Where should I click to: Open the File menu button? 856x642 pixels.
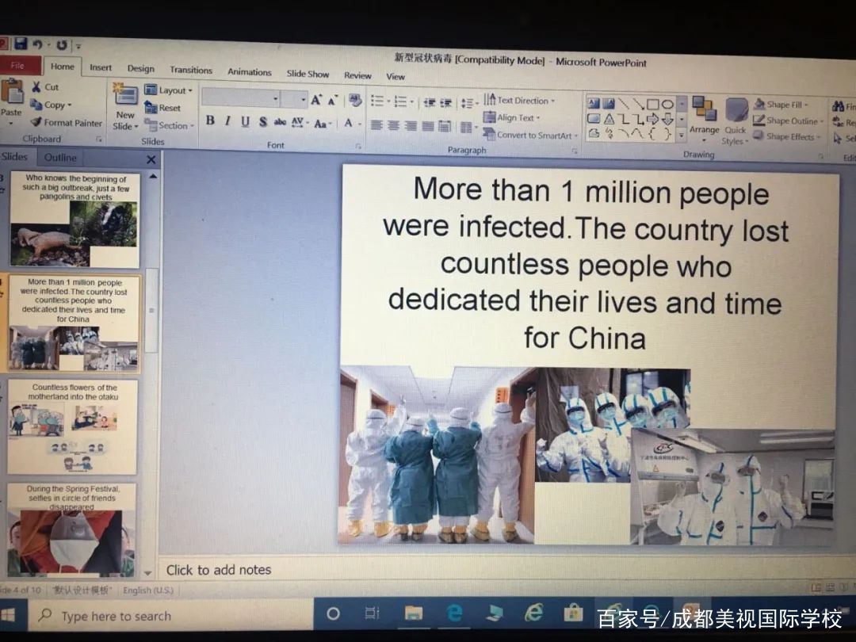[19, 66]
